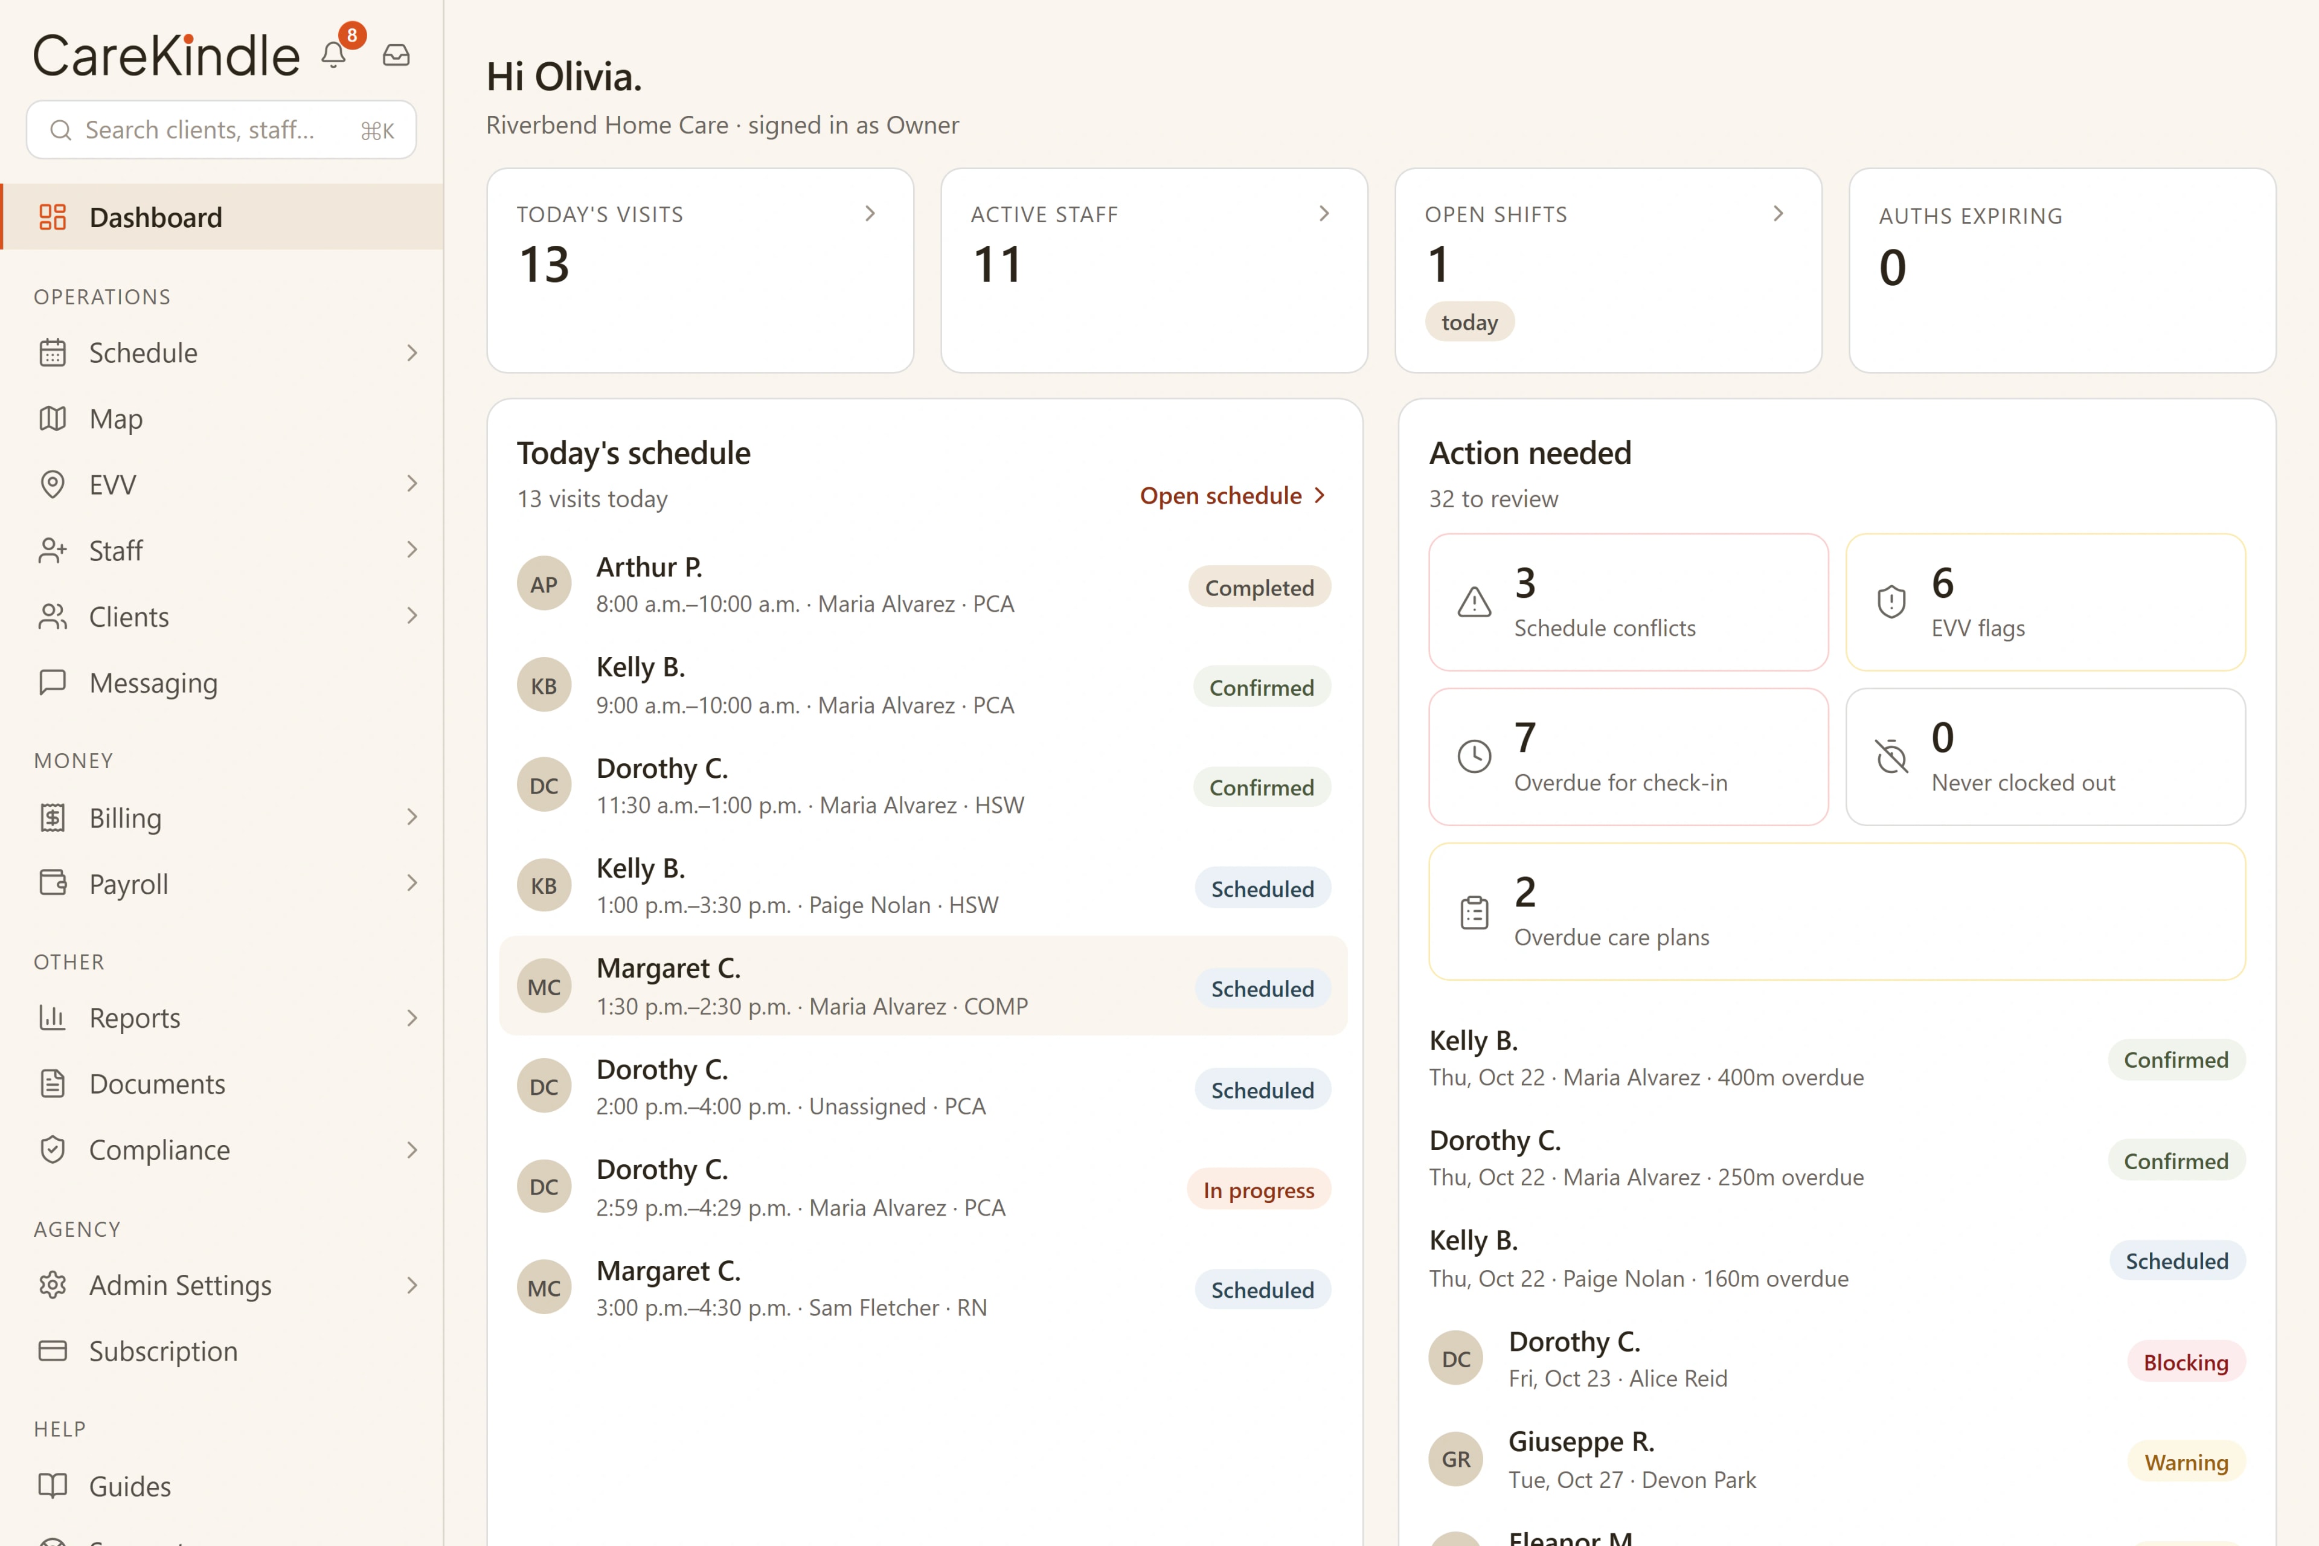2319x1546 pixels.
Task: Click the Staff person-plus icon
Action: coord(53,550)
